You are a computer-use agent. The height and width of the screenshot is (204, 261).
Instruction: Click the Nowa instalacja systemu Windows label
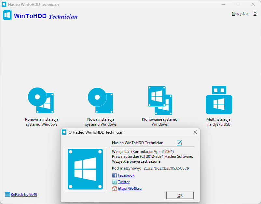(x=101, y=122)
